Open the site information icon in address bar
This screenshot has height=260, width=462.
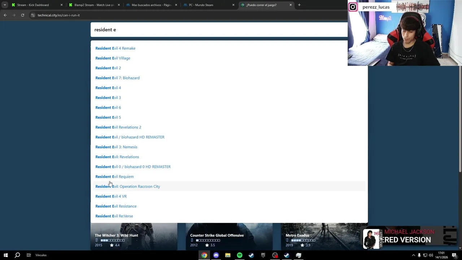click(33, 15)
